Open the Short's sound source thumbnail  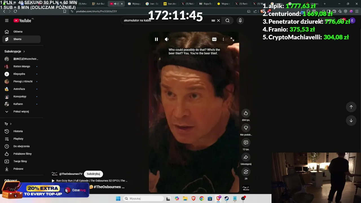(246, 188)
